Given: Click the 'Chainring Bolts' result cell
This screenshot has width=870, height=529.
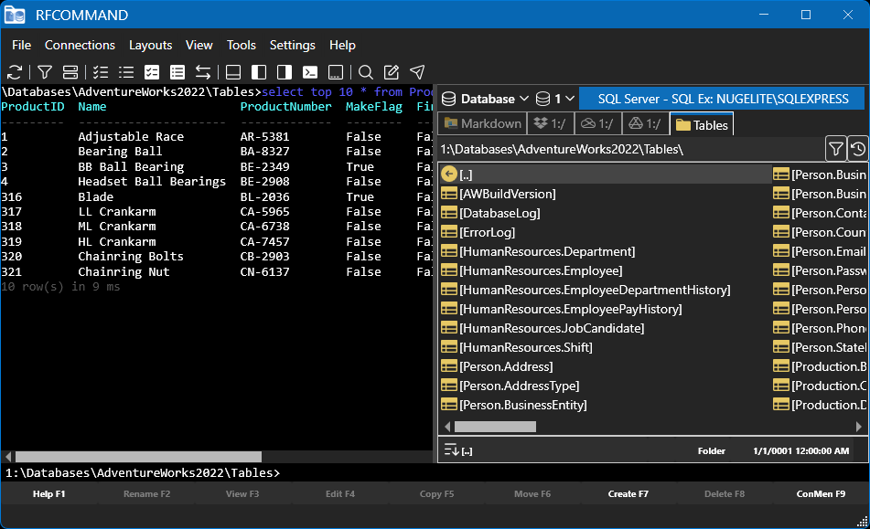Looking at the screenshot, I should [131, 257].
